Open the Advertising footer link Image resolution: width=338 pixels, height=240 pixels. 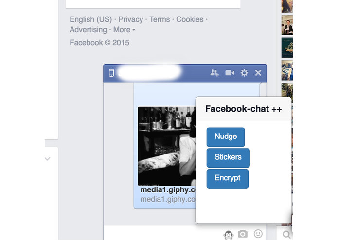click(88, 30)
